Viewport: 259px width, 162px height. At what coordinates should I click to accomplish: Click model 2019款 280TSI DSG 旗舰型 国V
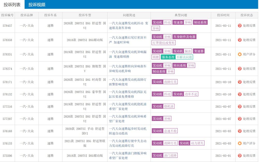click(x=85, y=69)
